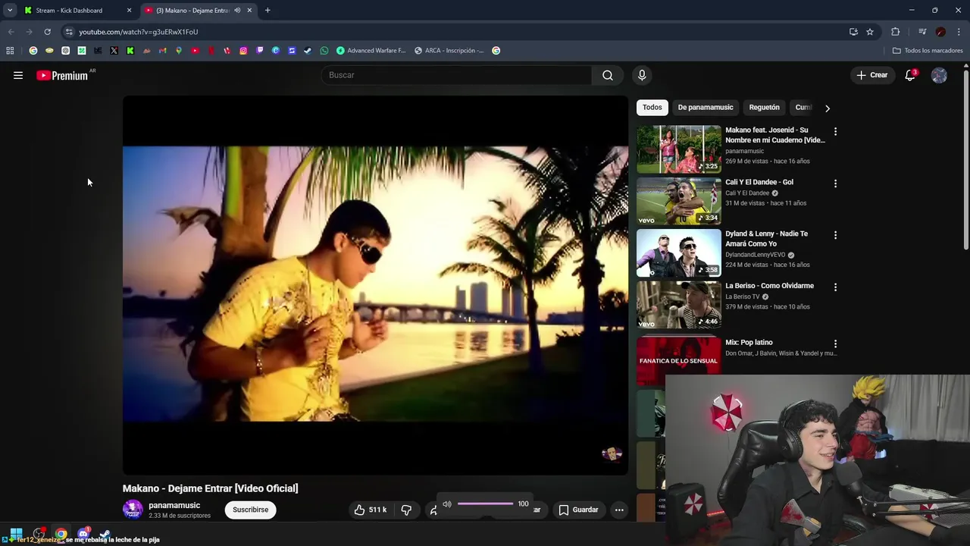Click the video player frame
The width and height of the screenshot is (970, 546).
375,285
